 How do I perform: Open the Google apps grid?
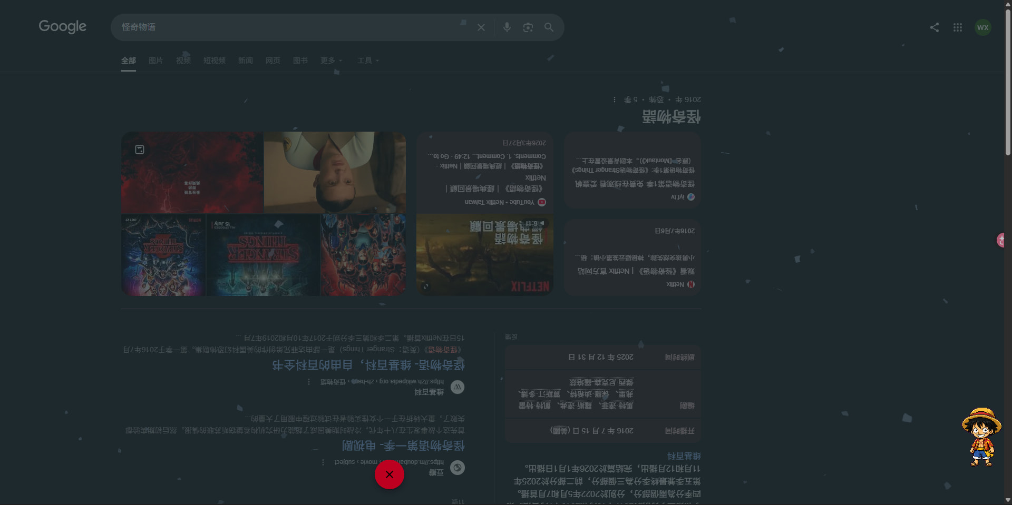[958, 27]
